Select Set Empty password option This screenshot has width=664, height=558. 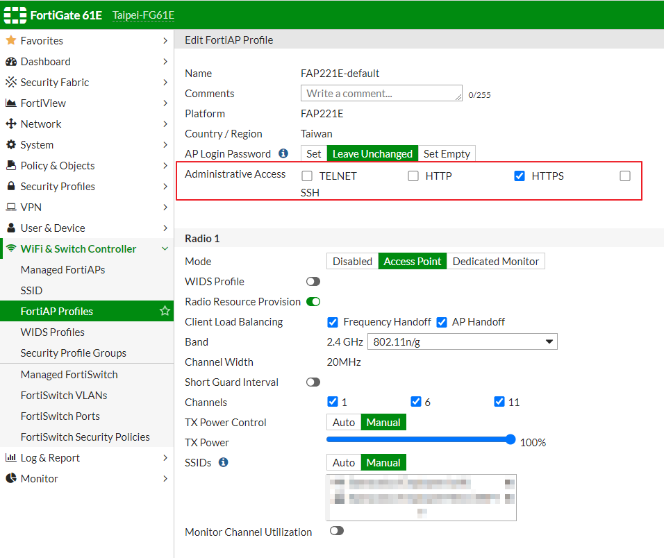[x=447, y=153]
